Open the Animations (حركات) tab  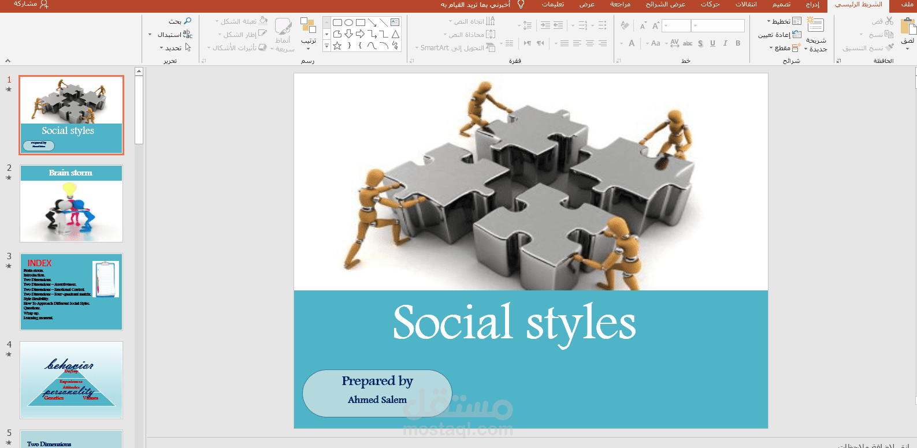coord(710,5)
